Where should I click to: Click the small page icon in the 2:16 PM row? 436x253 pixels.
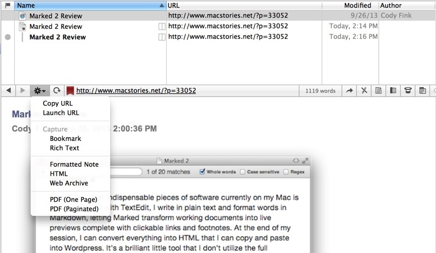tap(162, 37)
